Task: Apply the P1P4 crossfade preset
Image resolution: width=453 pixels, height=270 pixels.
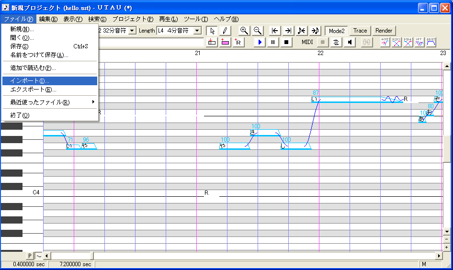Action: [x=408, y=42]
